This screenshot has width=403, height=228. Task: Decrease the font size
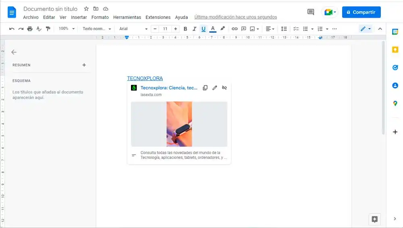(155, 29)
